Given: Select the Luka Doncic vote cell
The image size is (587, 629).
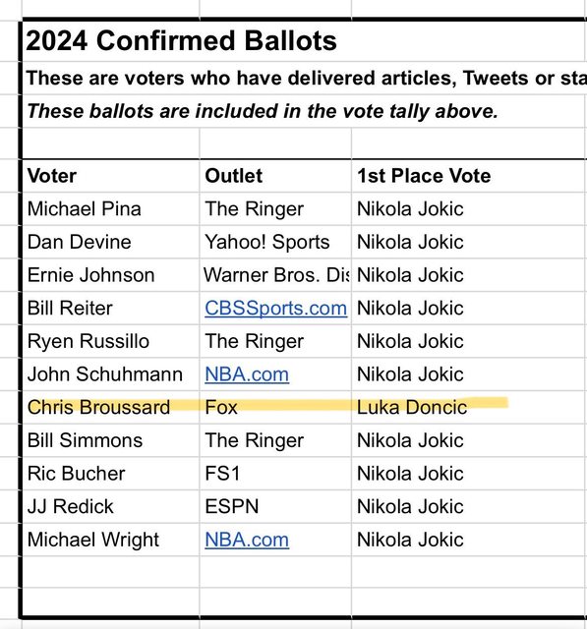Looking at the screenshot, I should 469,407.
